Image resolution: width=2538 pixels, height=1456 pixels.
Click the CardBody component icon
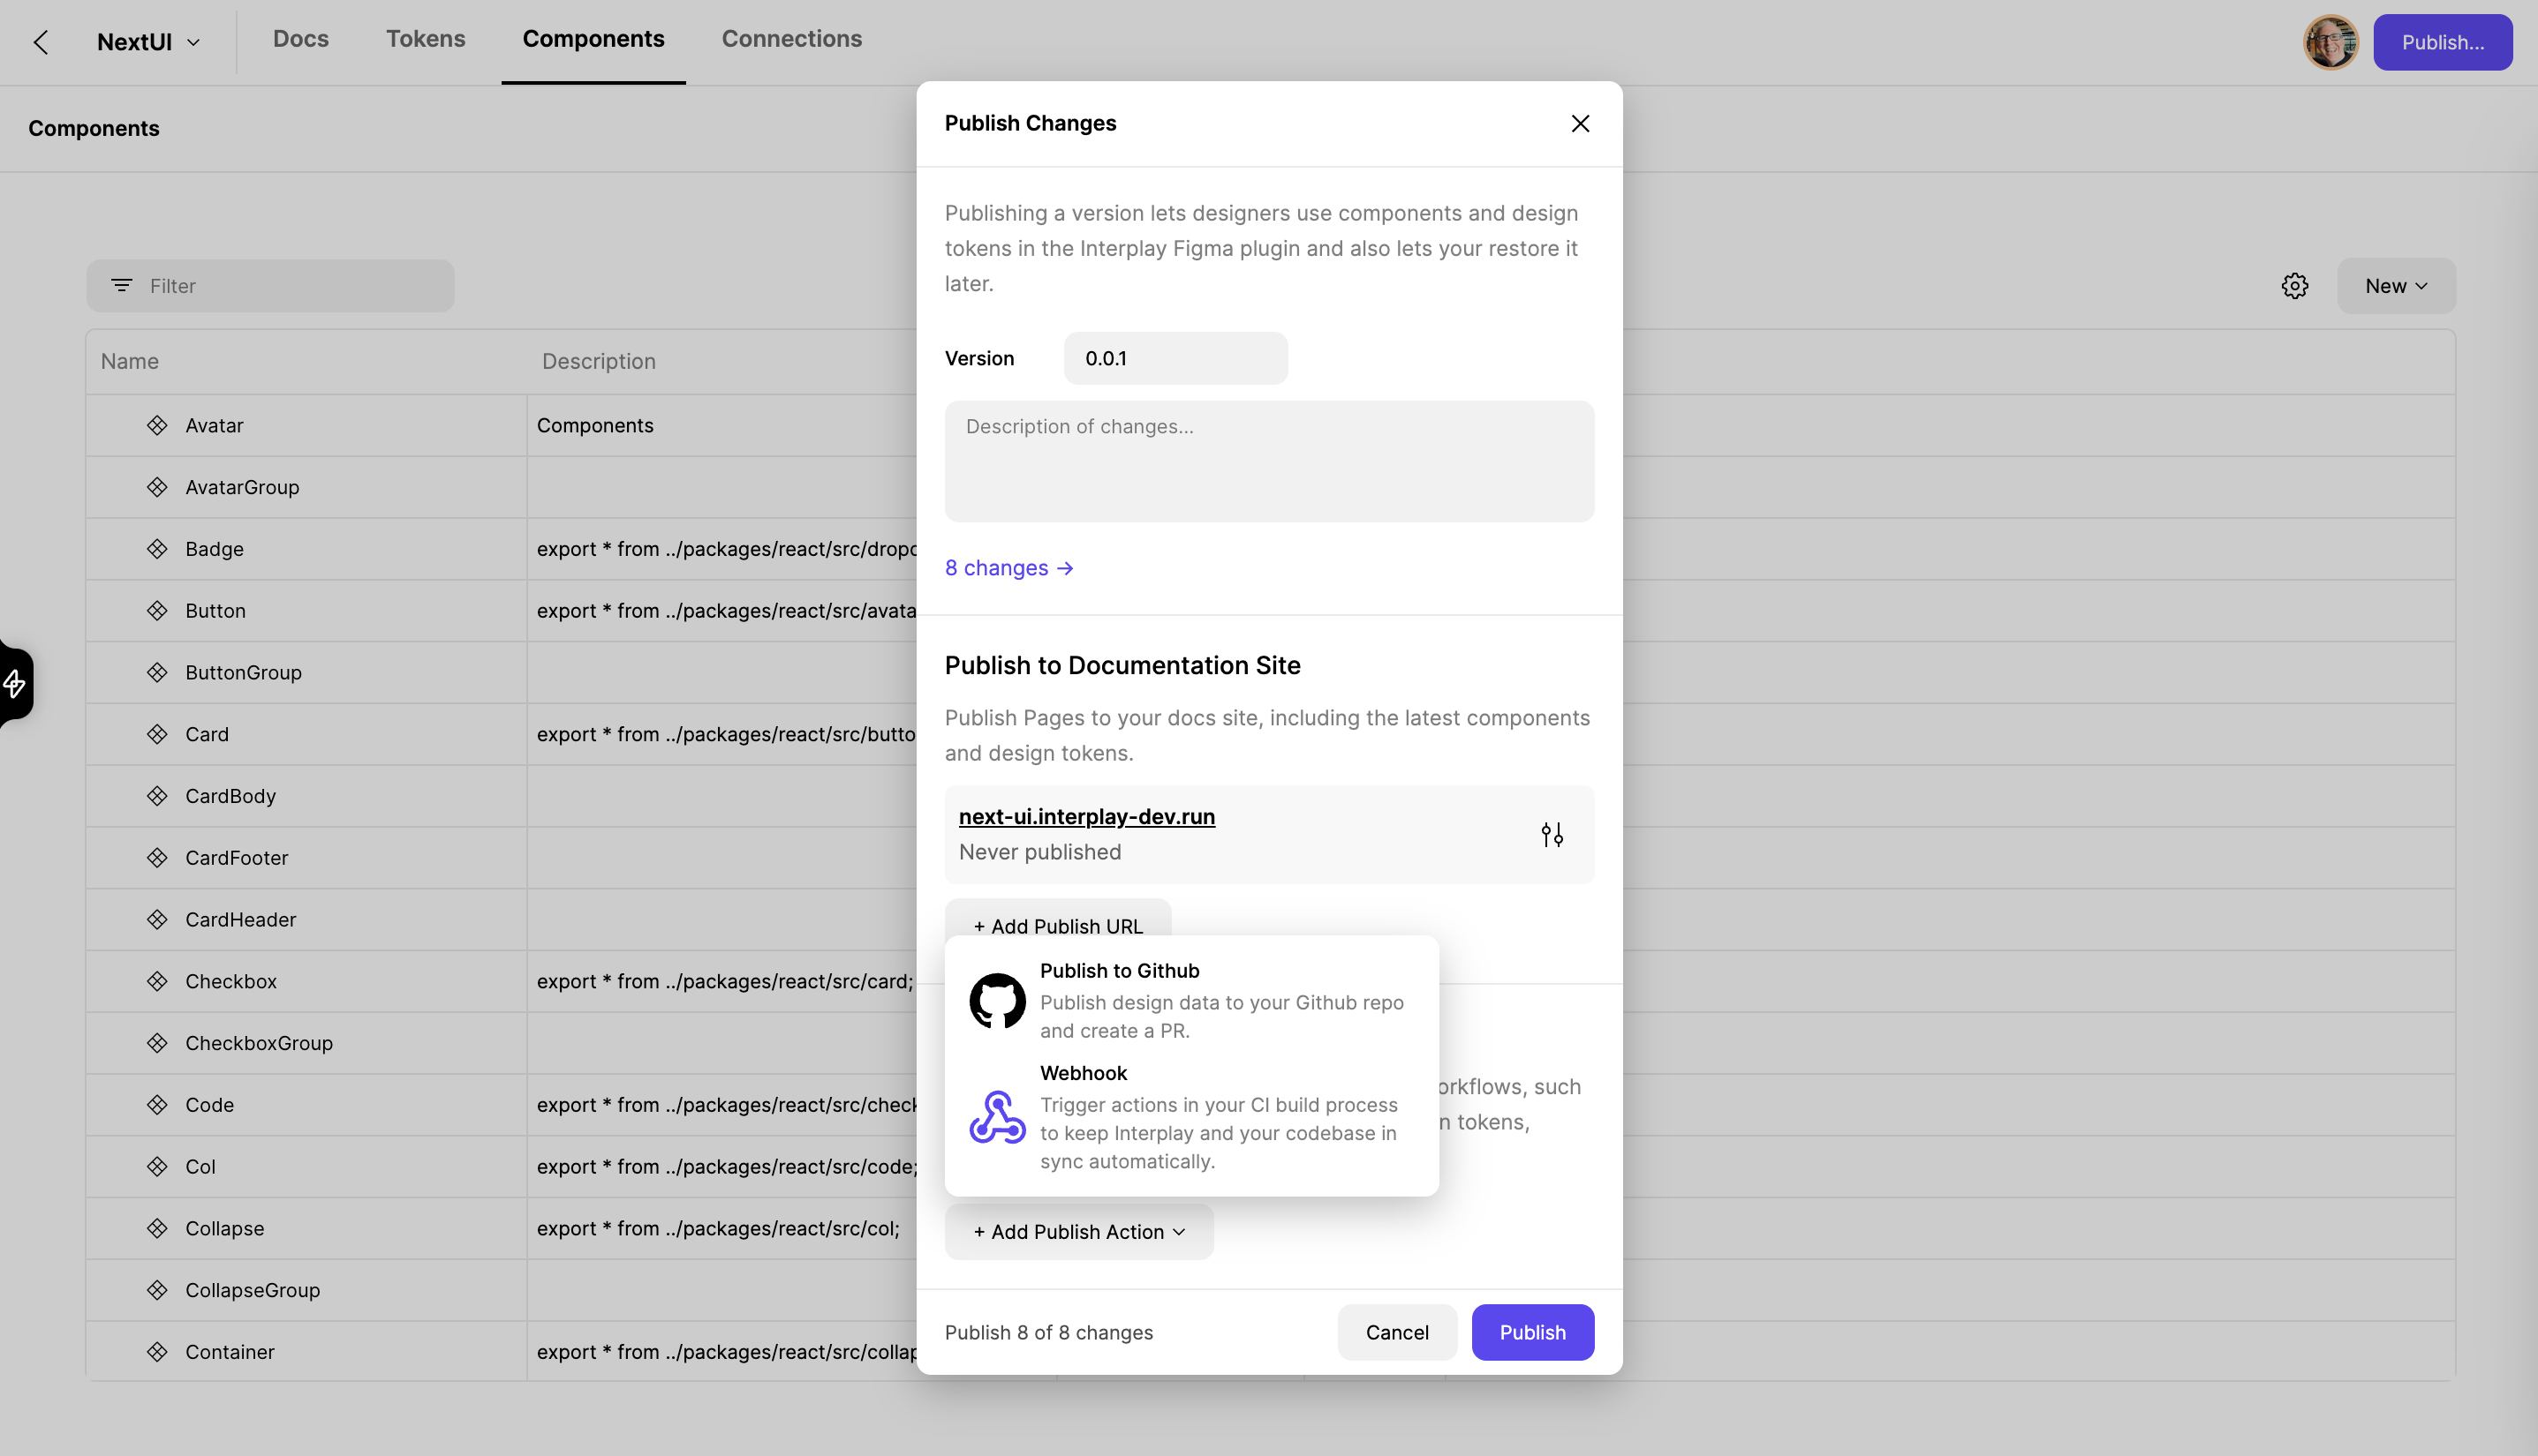(x=157, y=796)
